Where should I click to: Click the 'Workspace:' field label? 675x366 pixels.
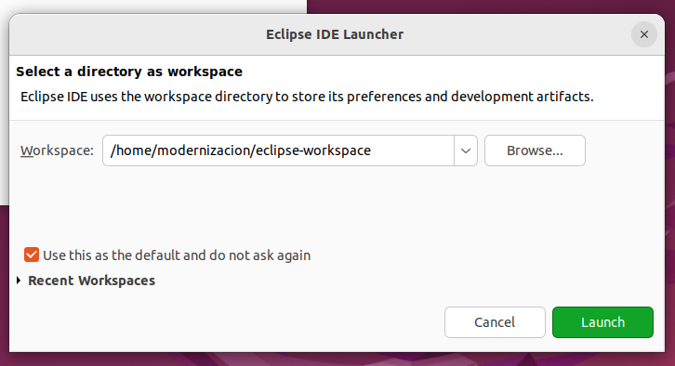[57, 150]
